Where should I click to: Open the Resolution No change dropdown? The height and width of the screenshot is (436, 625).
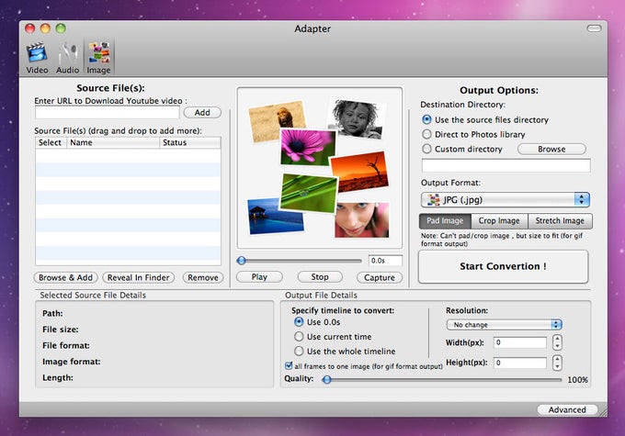[x=505, y=325]
